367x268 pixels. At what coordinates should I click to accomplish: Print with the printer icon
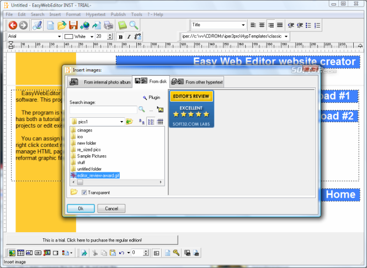(108, 25)
